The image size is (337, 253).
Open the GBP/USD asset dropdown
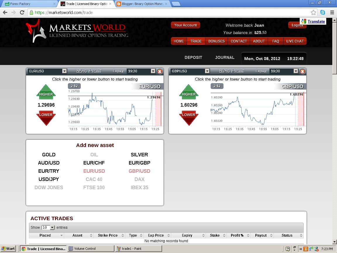207,71
